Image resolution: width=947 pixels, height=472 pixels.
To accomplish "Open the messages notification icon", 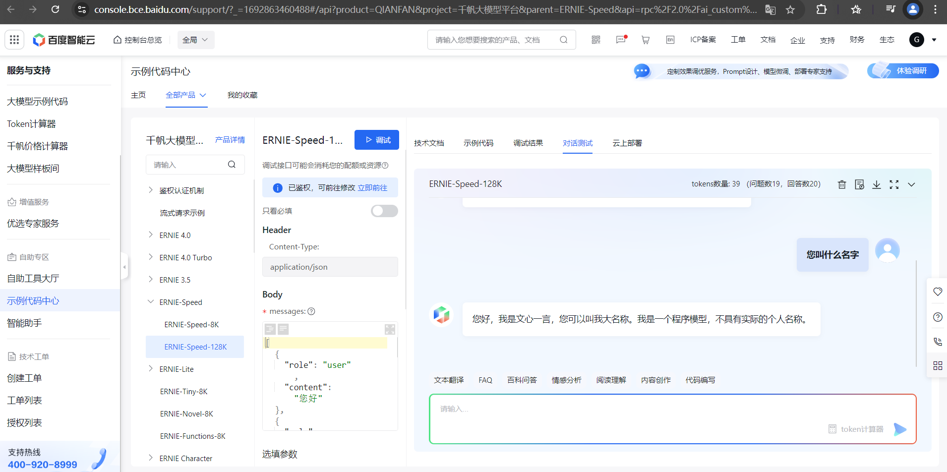I will tap(621, 40).
